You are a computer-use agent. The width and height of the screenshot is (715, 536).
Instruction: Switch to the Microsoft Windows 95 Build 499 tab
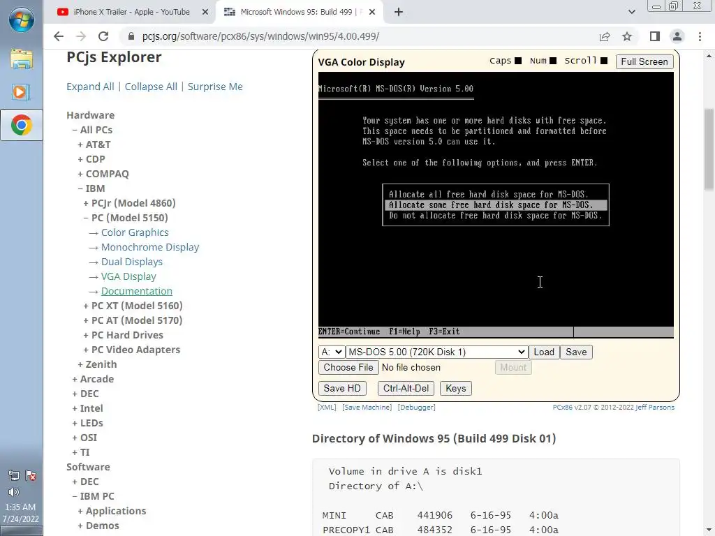299,12
